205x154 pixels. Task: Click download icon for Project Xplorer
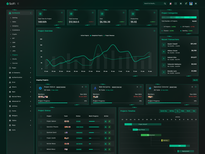106,121
